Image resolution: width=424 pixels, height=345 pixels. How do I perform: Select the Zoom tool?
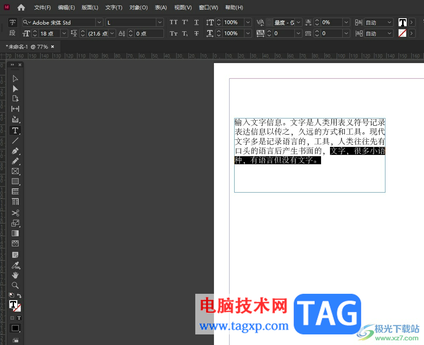click(x=15, y=285)
